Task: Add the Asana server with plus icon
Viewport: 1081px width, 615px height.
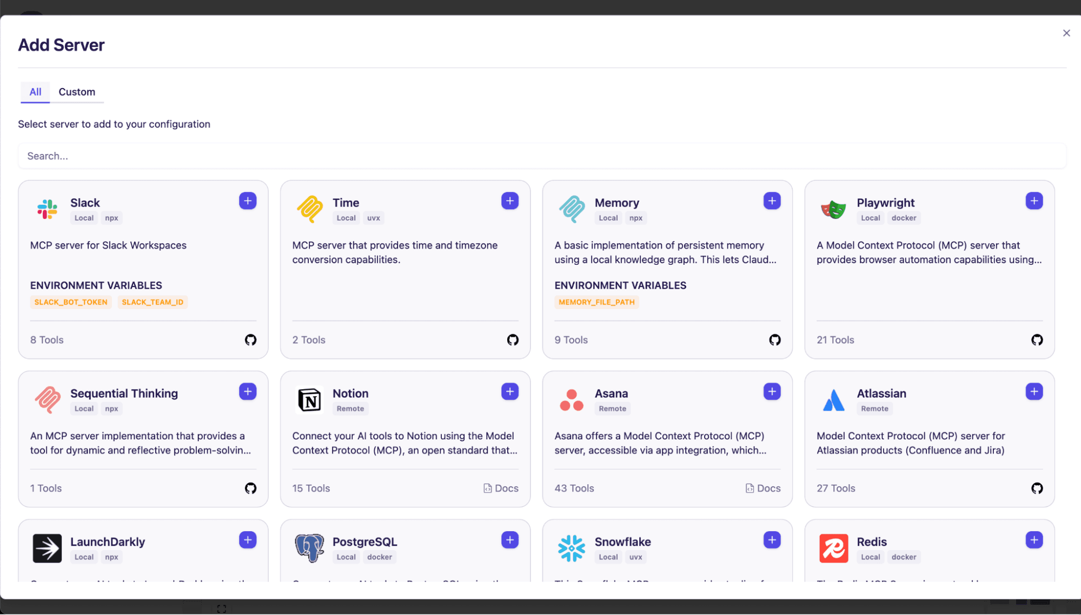Action: click(x=772, y=392)
